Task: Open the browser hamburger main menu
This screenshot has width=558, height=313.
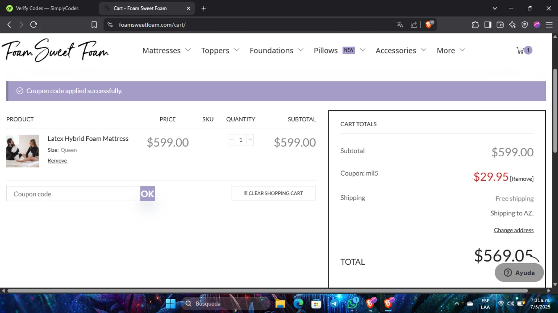Action: click(x=549, y=25)
